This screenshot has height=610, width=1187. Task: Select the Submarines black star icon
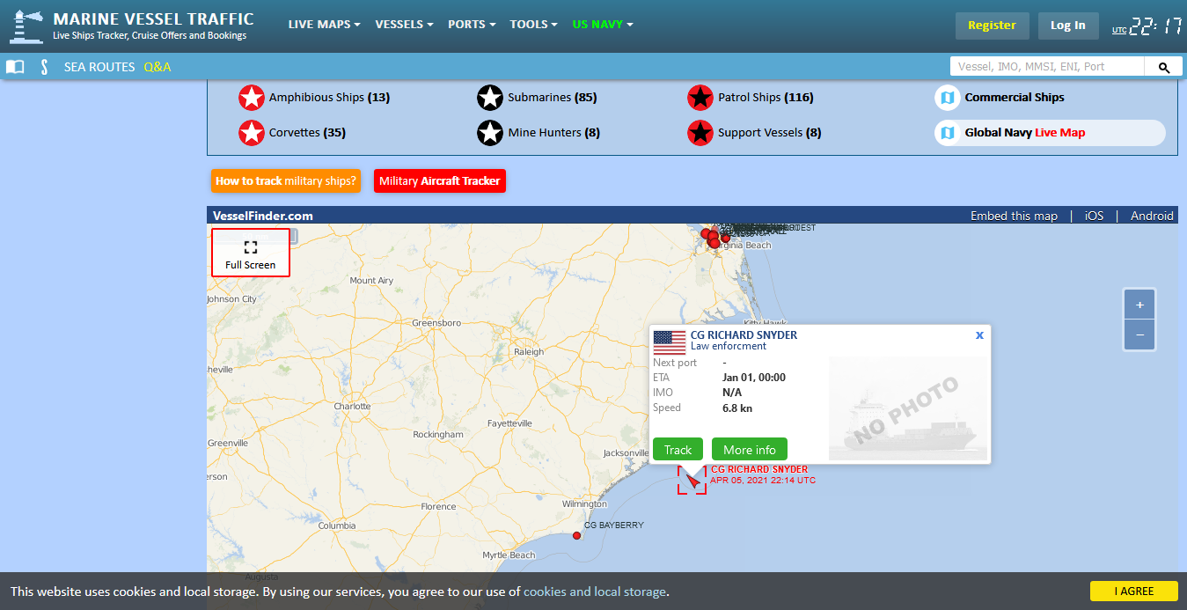[490, 98]
